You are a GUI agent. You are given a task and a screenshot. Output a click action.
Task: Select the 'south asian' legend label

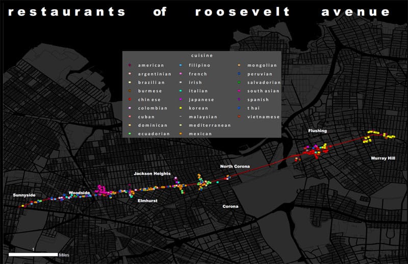point(263,91)
